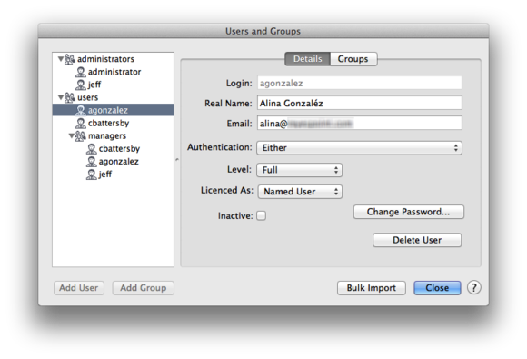The height and width of the screenshot is (359, 527).
Task: Click the managers group icon
Action: 80,135
